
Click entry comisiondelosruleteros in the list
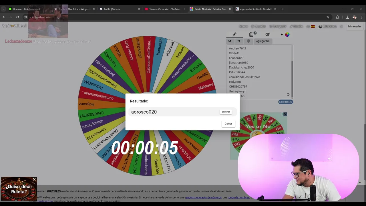pos(244,77)
